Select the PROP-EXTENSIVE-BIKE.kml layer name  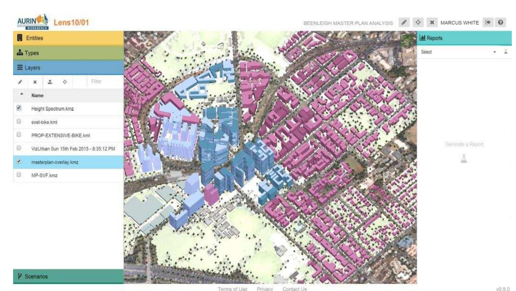pos(61,135)
